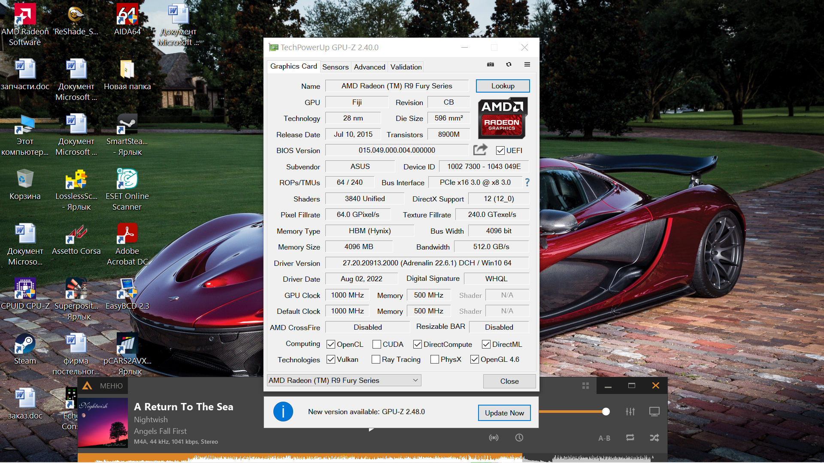The image size is (824, 463).
Task: Click the GPU-Z refresh icon
Action: coord(509,64)
